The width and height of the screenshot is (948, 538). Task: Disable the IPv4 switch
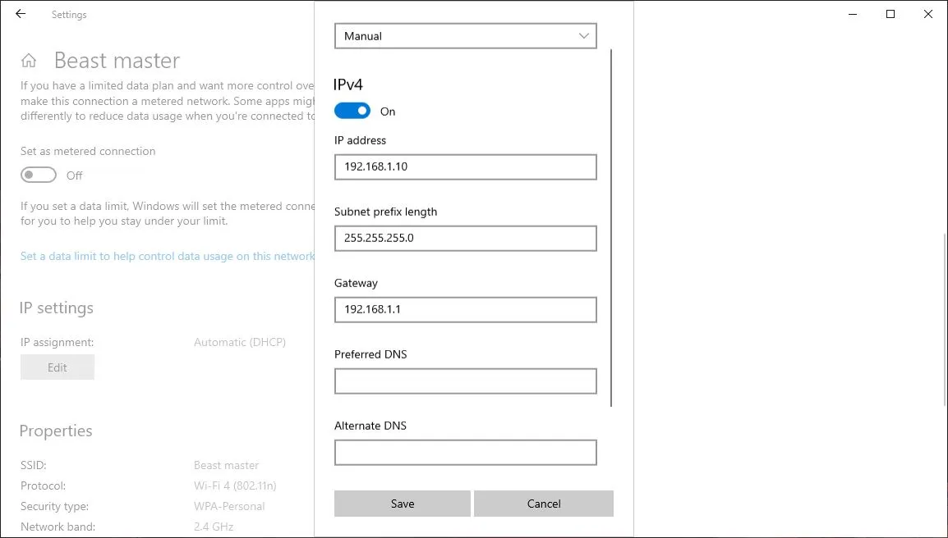[352, 110]
